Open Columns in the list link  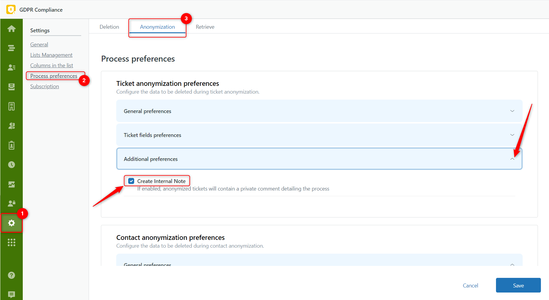(x=52, y=66)
